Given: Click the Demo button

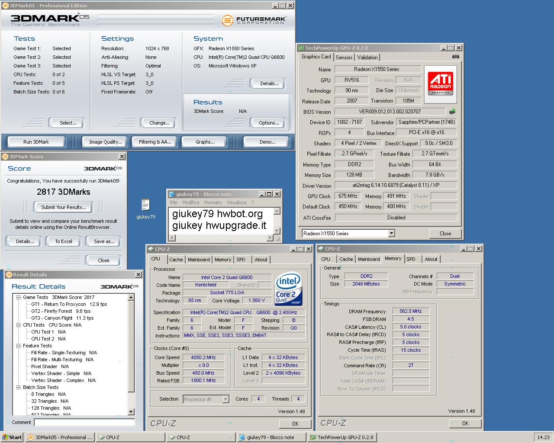Looking at the screenshot, I should [267, 142].
